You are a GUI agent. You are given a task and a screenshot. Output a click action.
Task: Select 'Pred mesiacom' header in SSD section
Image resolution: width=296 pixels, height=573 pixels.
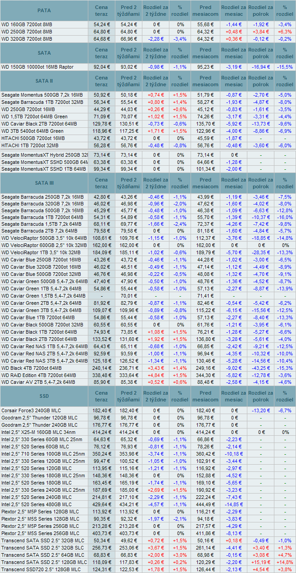pyautogui.click(x=205, y=396)
